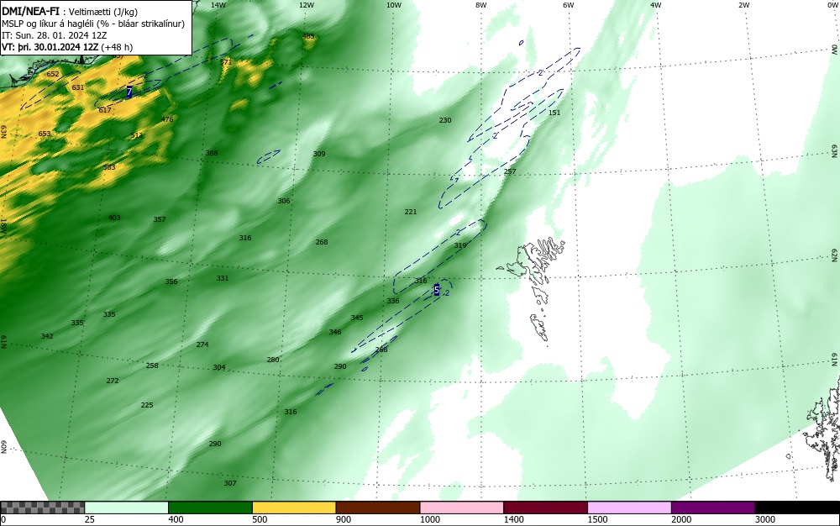Click the 653 value on the map
Viewport: 840px width, 526px height.
click(x=45, y=134)
